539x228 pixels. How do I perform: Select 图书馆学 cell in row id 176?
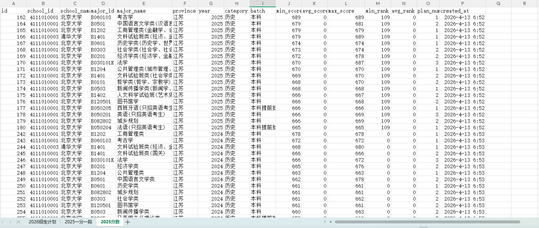tap(144, 101)
